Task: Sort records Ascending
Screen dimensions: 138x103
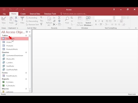Action: (x=32, y=18)
